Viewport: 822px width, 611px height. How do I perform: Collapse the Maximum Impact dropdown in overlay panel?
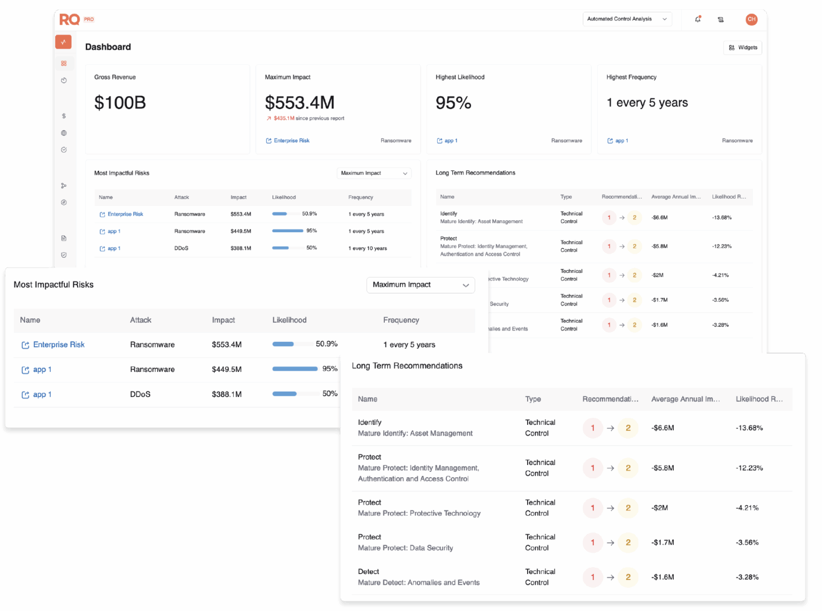[x=420, y=285]
